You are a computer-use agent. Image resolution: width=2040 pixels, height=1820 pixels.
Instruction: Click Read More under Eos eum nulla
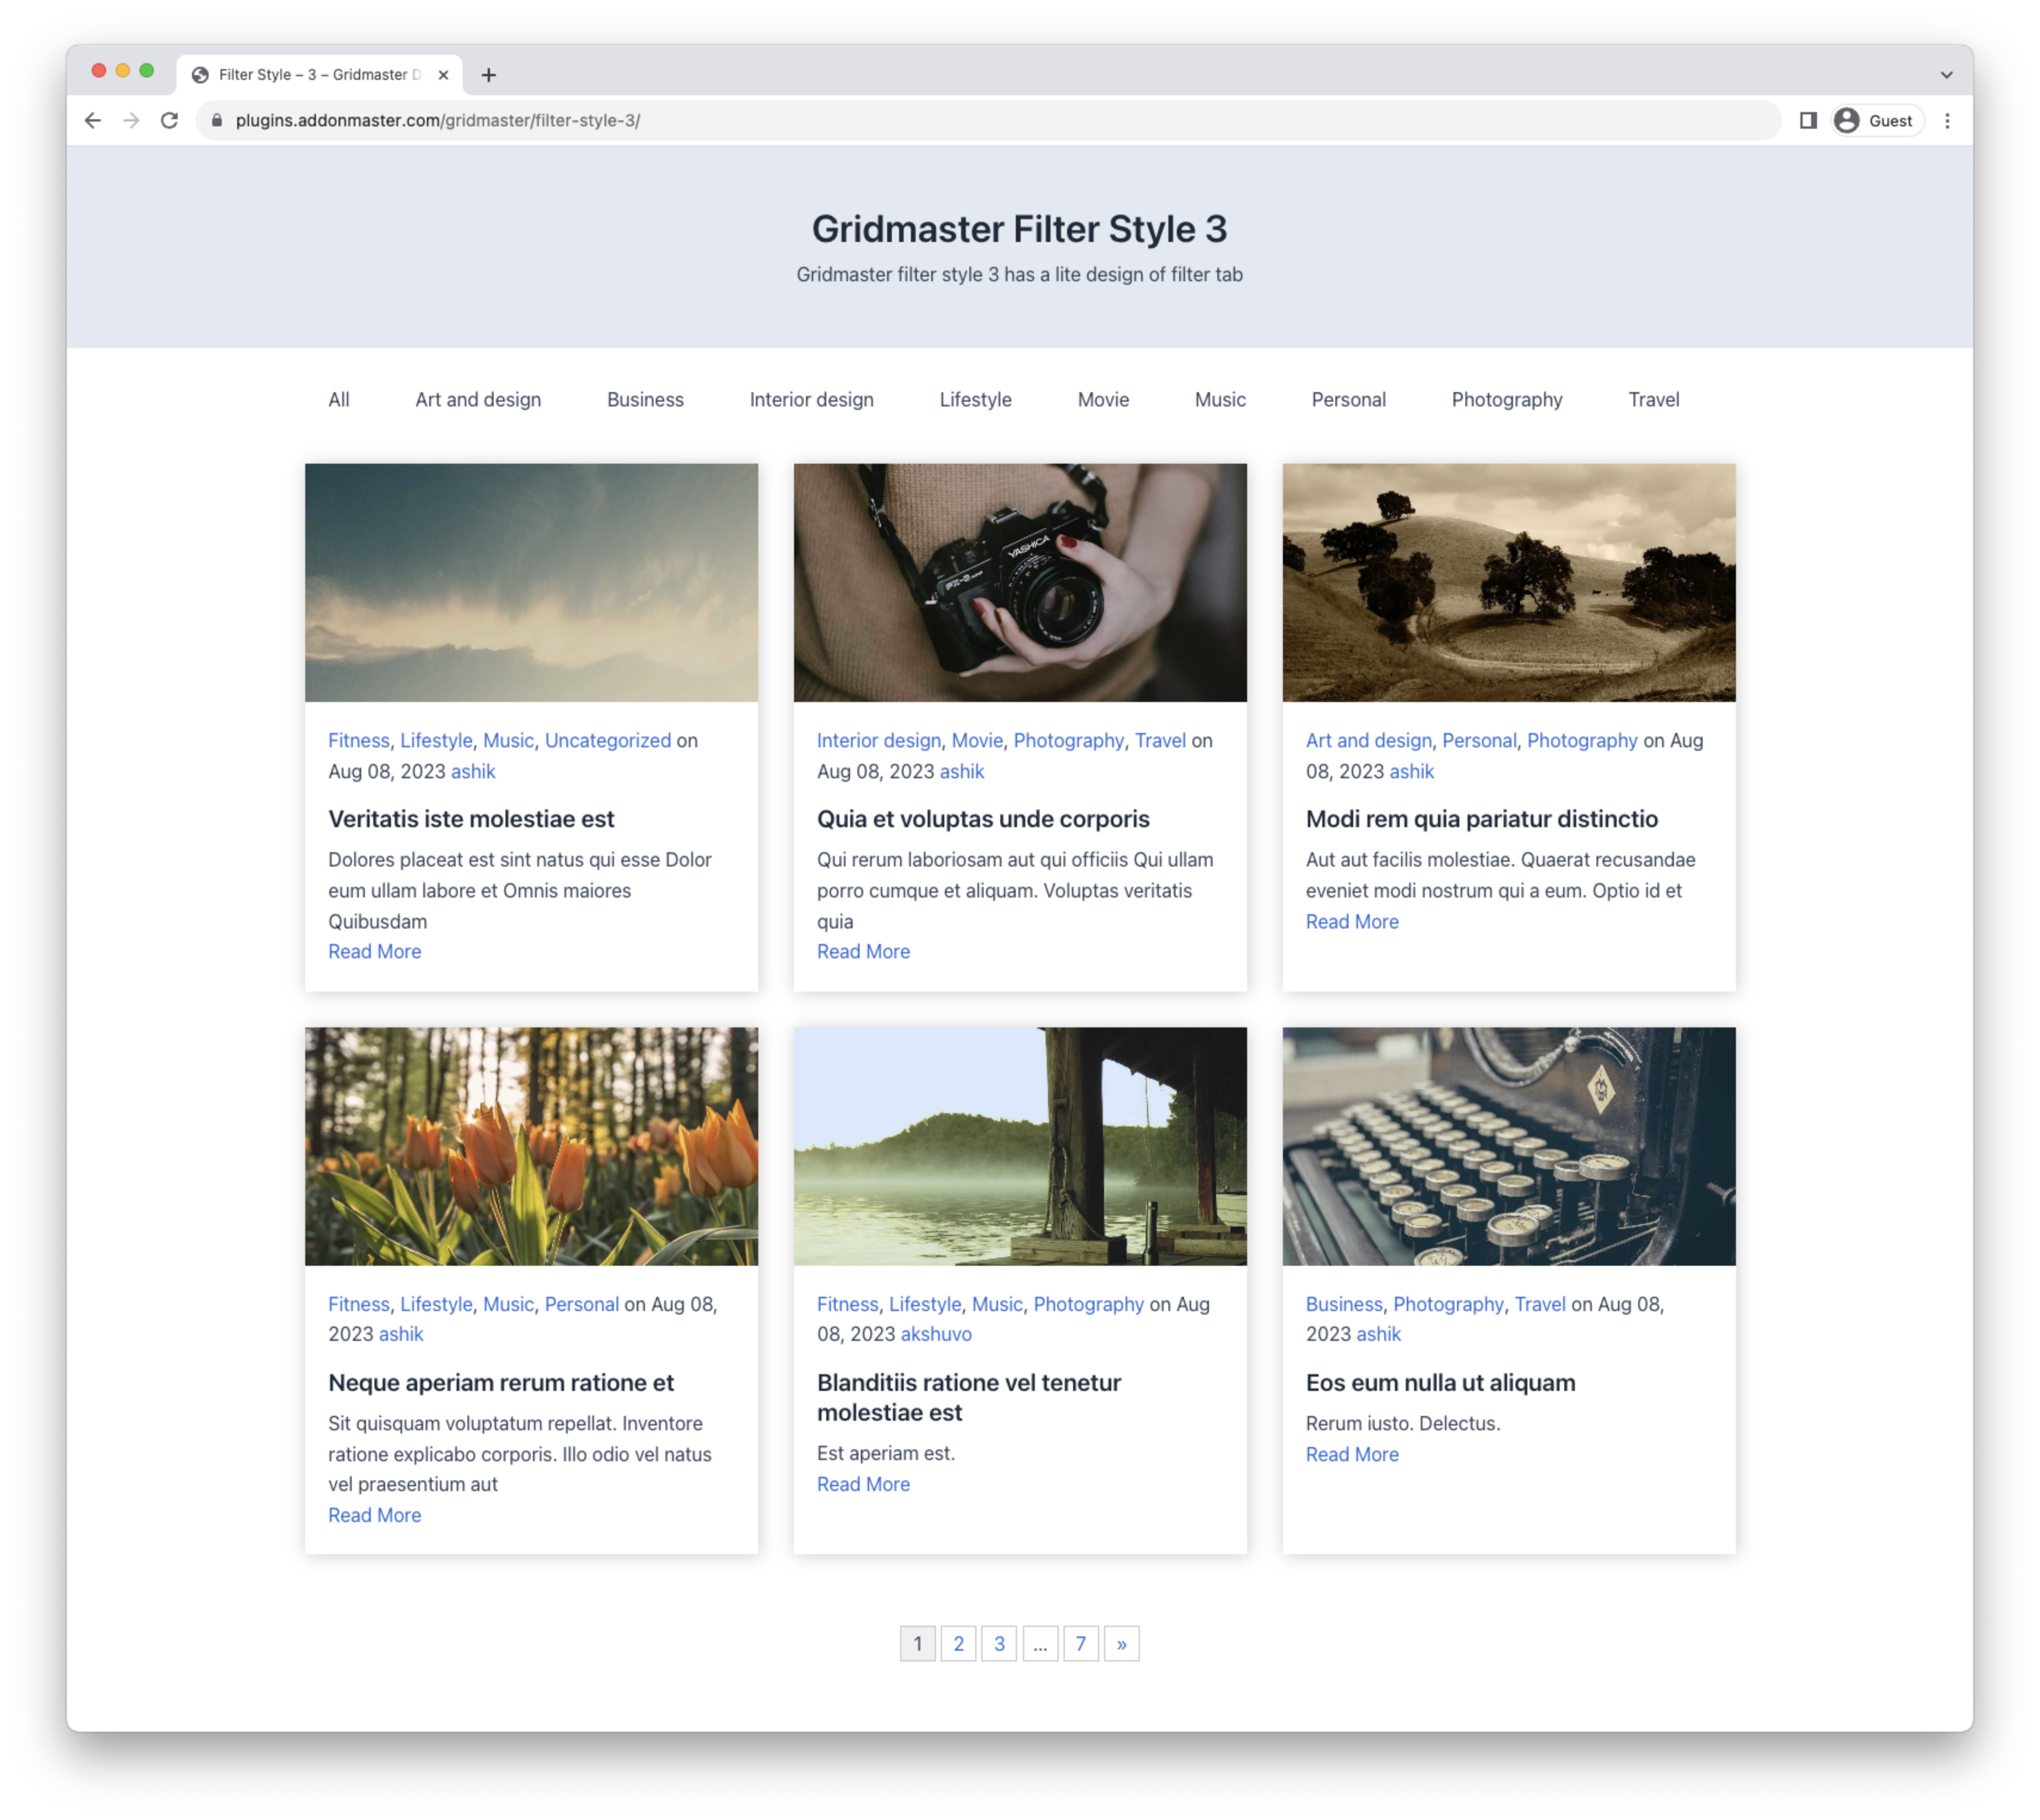1351,1454
